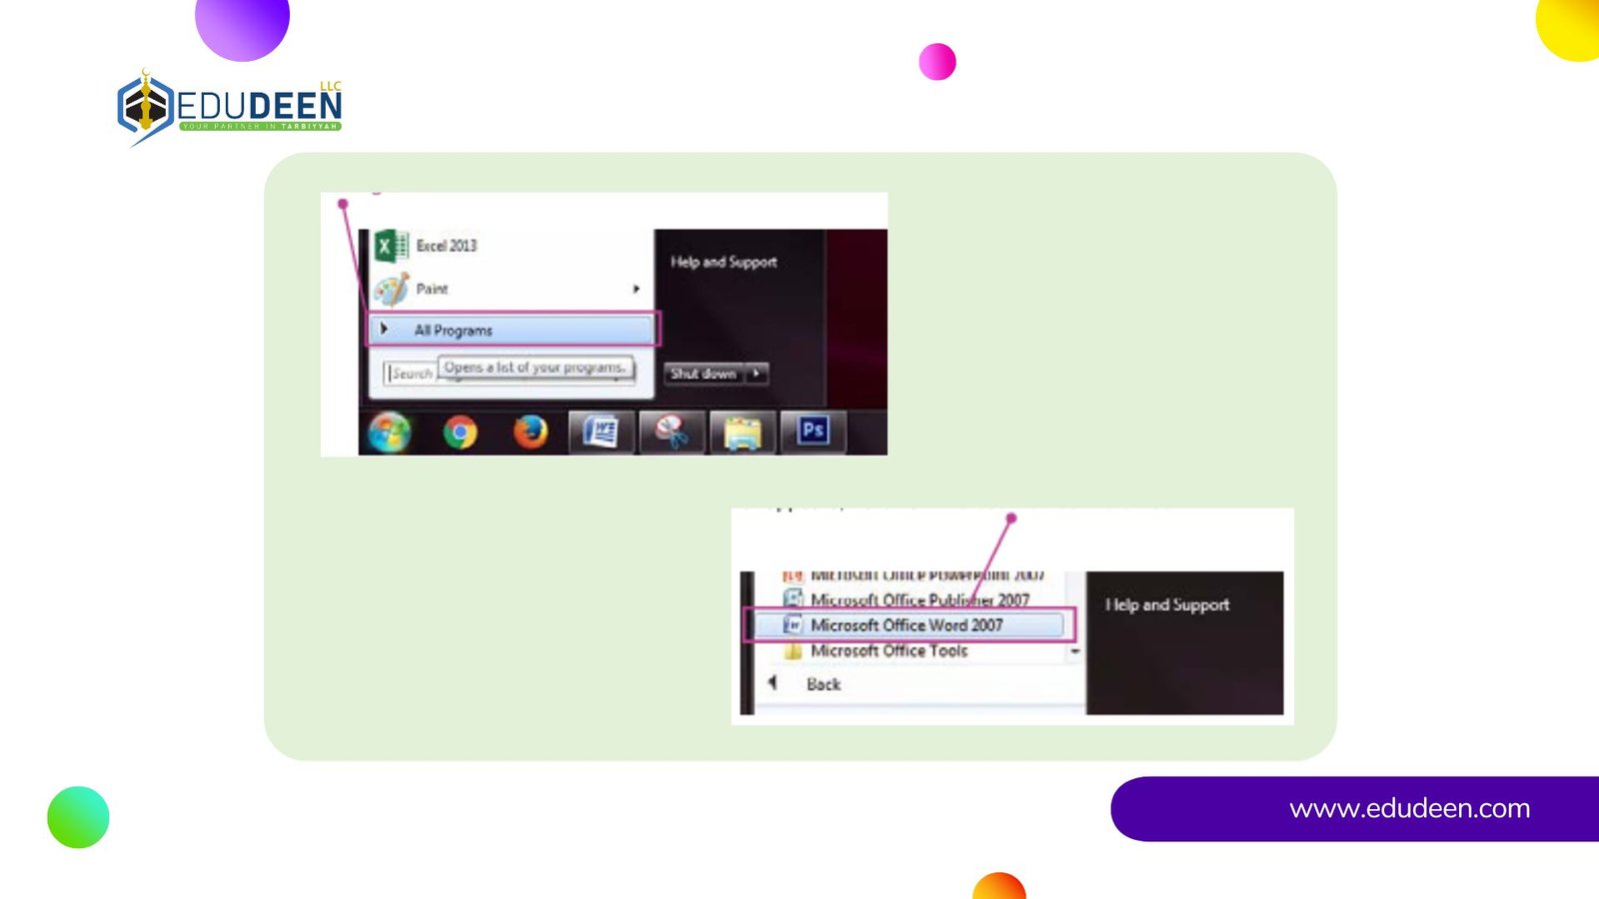The width and height of the screenshot is (1599, 899).
Task: Click the Start menu Search field
Action: point(411,374)
